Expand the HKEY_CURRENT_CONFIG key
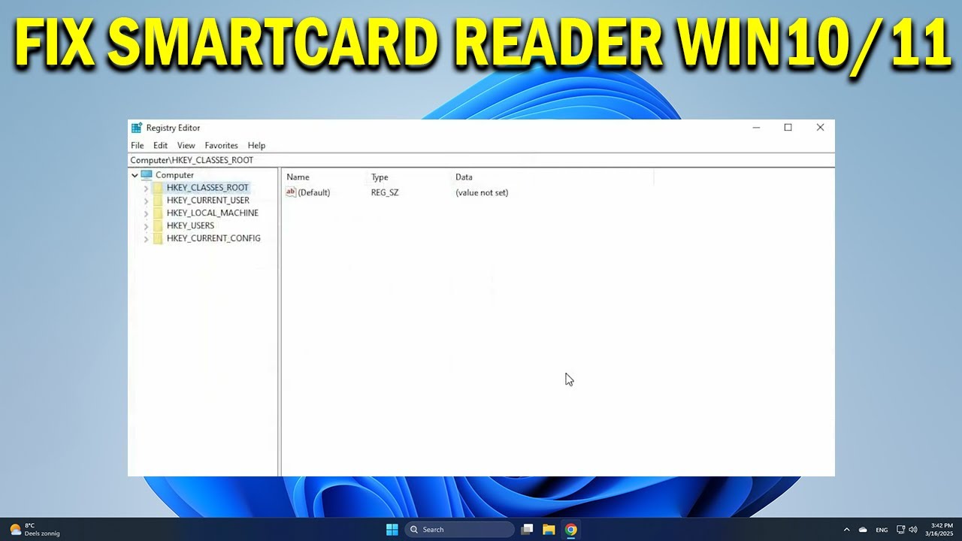 [146, 238]
